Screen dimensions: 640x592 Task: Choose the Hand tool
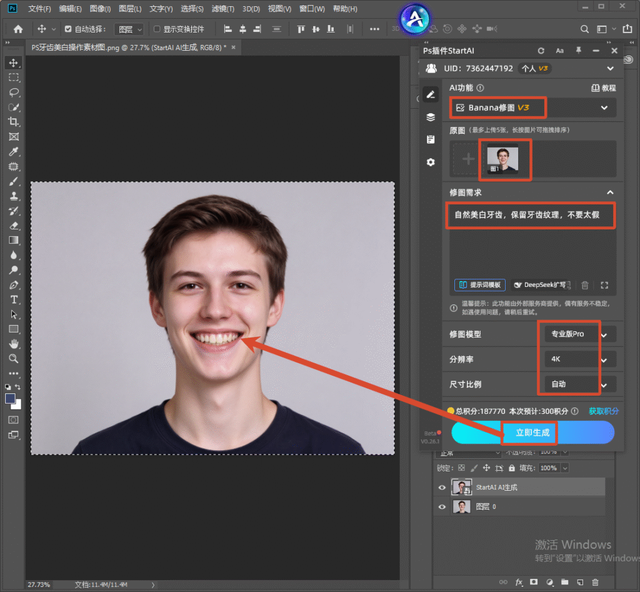click(14, 344)
